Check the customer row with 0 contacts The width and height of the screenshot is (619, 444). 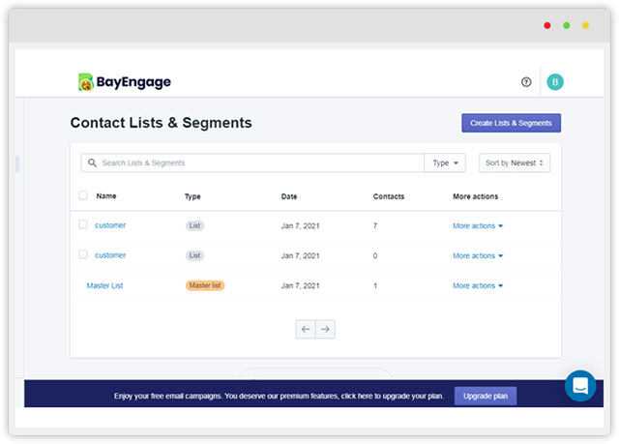[x=83, y=254]
